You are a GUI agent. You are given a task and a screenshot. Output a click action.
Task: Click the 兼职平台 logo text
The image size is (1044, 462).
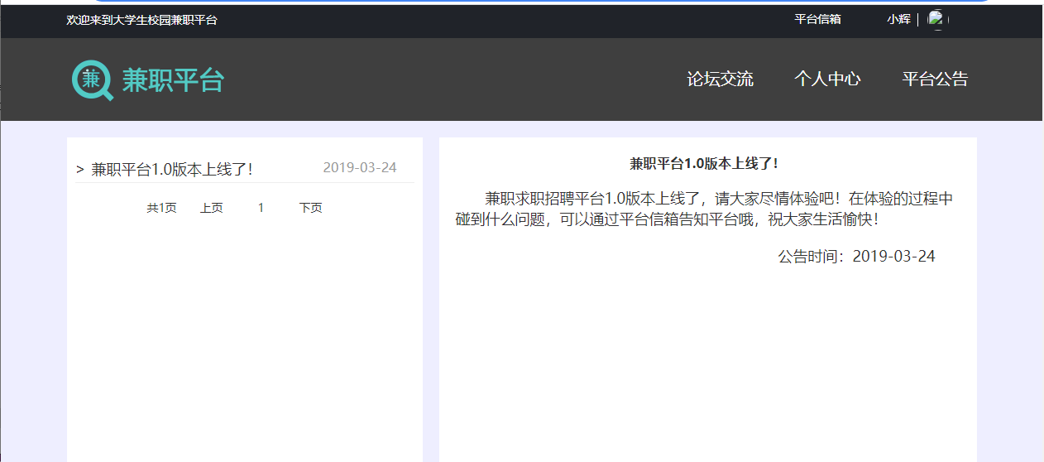click(x=173, y=80)
